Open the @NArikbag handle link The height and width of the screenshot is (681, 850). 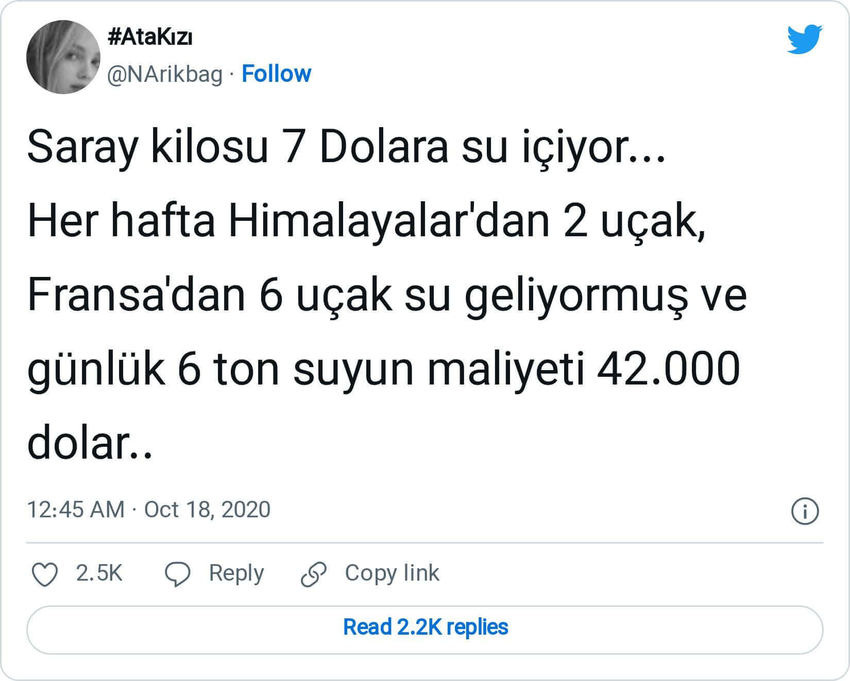[165, 74]
